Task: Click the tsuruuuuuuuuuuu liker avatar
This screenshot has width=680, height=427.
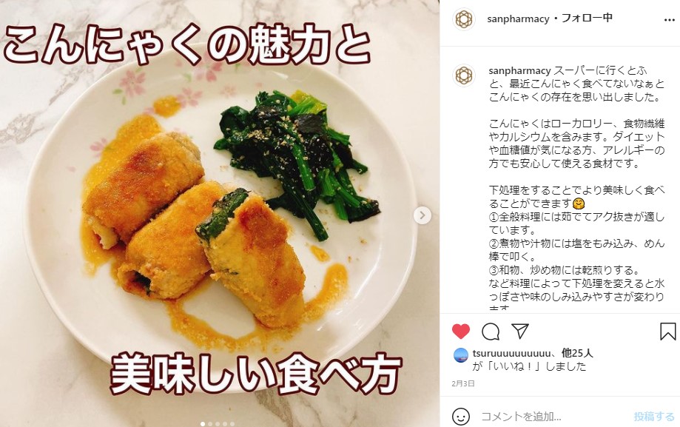Action: coord(460,355)
